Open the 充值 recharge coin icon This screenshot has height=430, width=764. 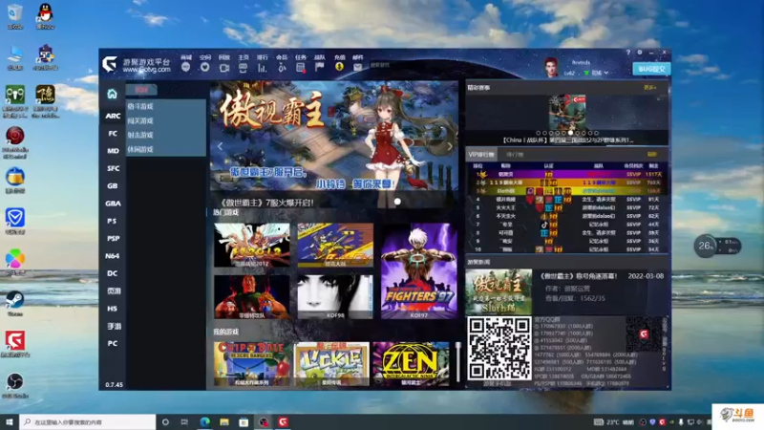click(340, 67)
